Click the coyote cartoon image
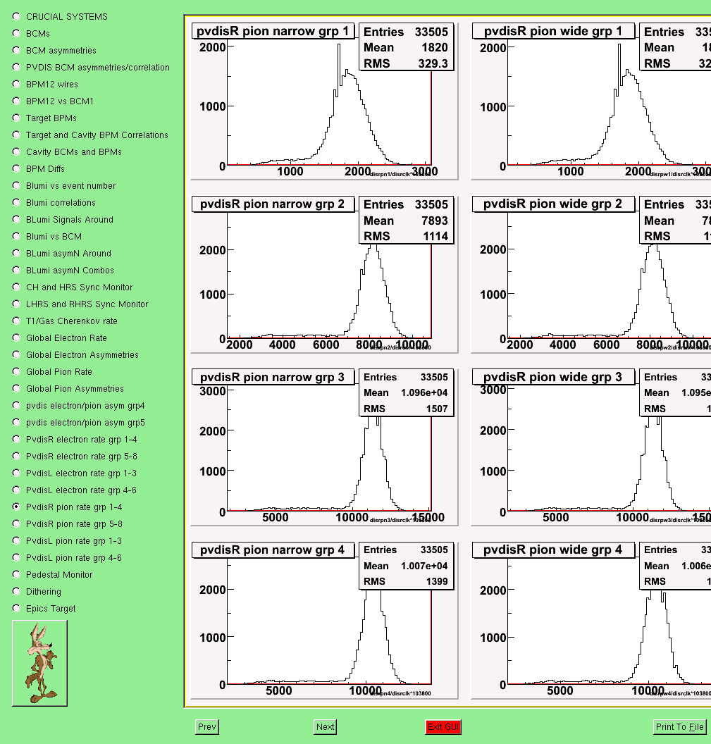 point(40,664)
